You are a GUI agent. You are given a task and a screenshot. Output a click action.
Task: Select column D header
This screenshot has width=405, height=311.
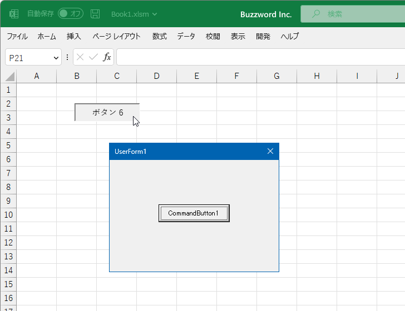click(x=156, y=76)
